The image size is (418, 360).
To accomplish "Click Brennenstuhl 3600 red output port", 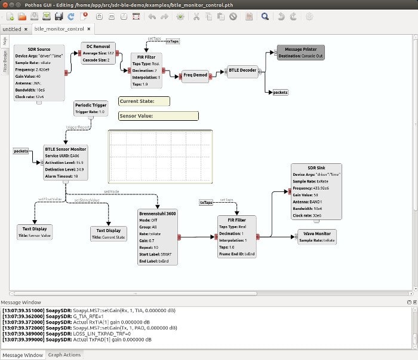I will click(179, 237).
